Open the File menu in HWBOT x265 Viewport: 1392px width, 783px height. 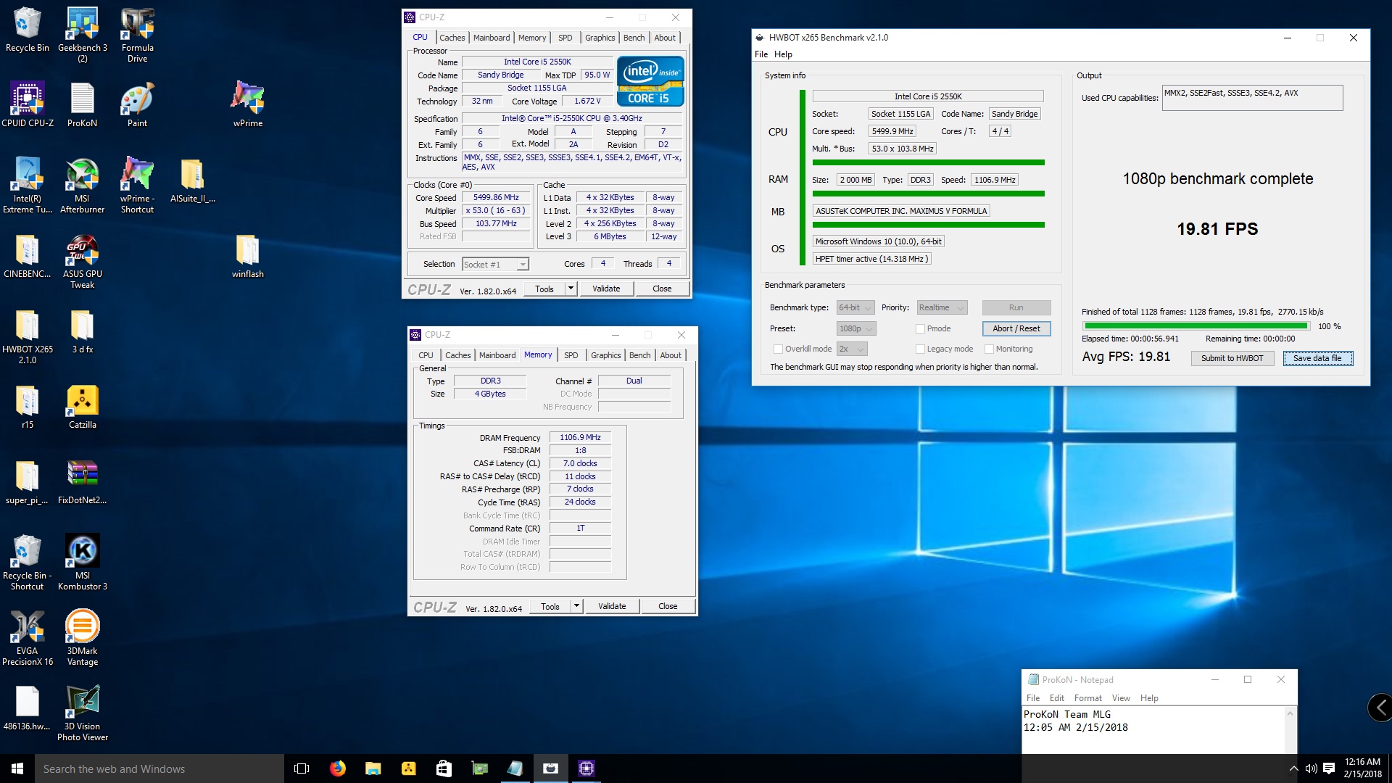[x=761, y=54]
